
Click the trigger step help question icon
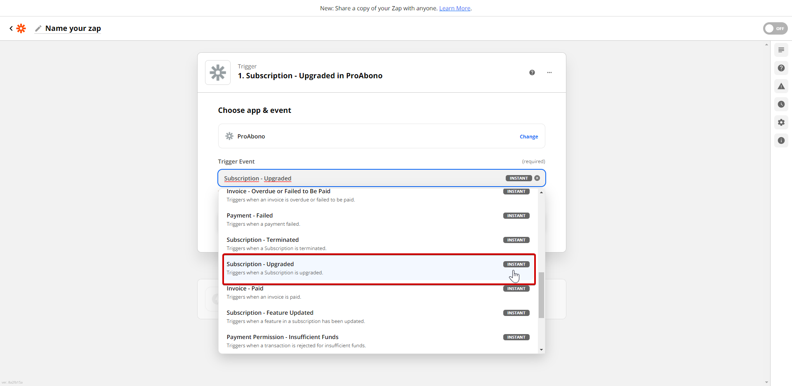532,73
